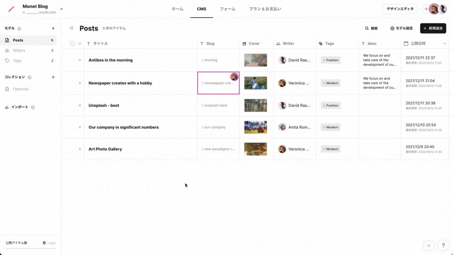Click the search 検索 icon

[367, 28]
